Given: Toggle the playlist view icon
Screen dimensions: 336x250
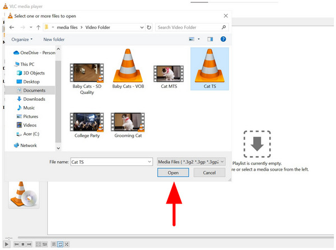Looking at the screenshot, I should (54, 244).
